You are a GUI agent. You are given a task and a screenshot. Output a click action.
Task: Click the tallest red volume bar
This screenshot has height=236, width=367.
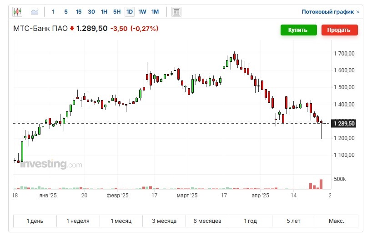click(321, 184)
